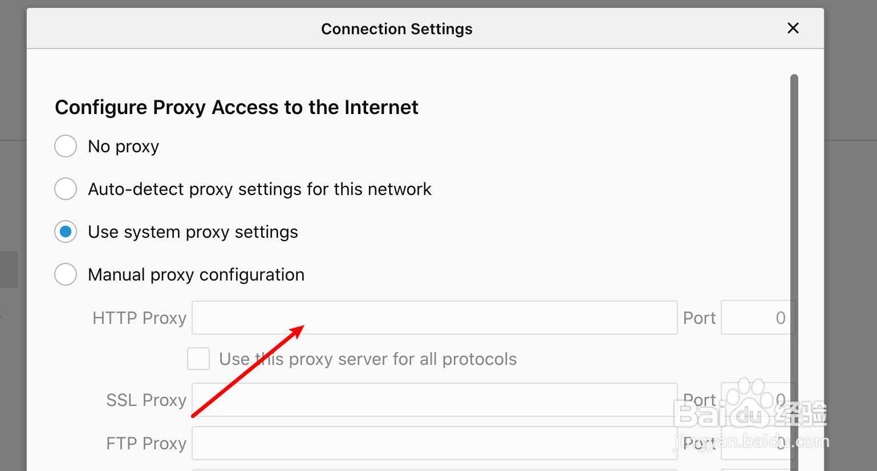Click the "No proxy" label text
This screenshot has height=471, width=877.
click(x=123, y=147)
